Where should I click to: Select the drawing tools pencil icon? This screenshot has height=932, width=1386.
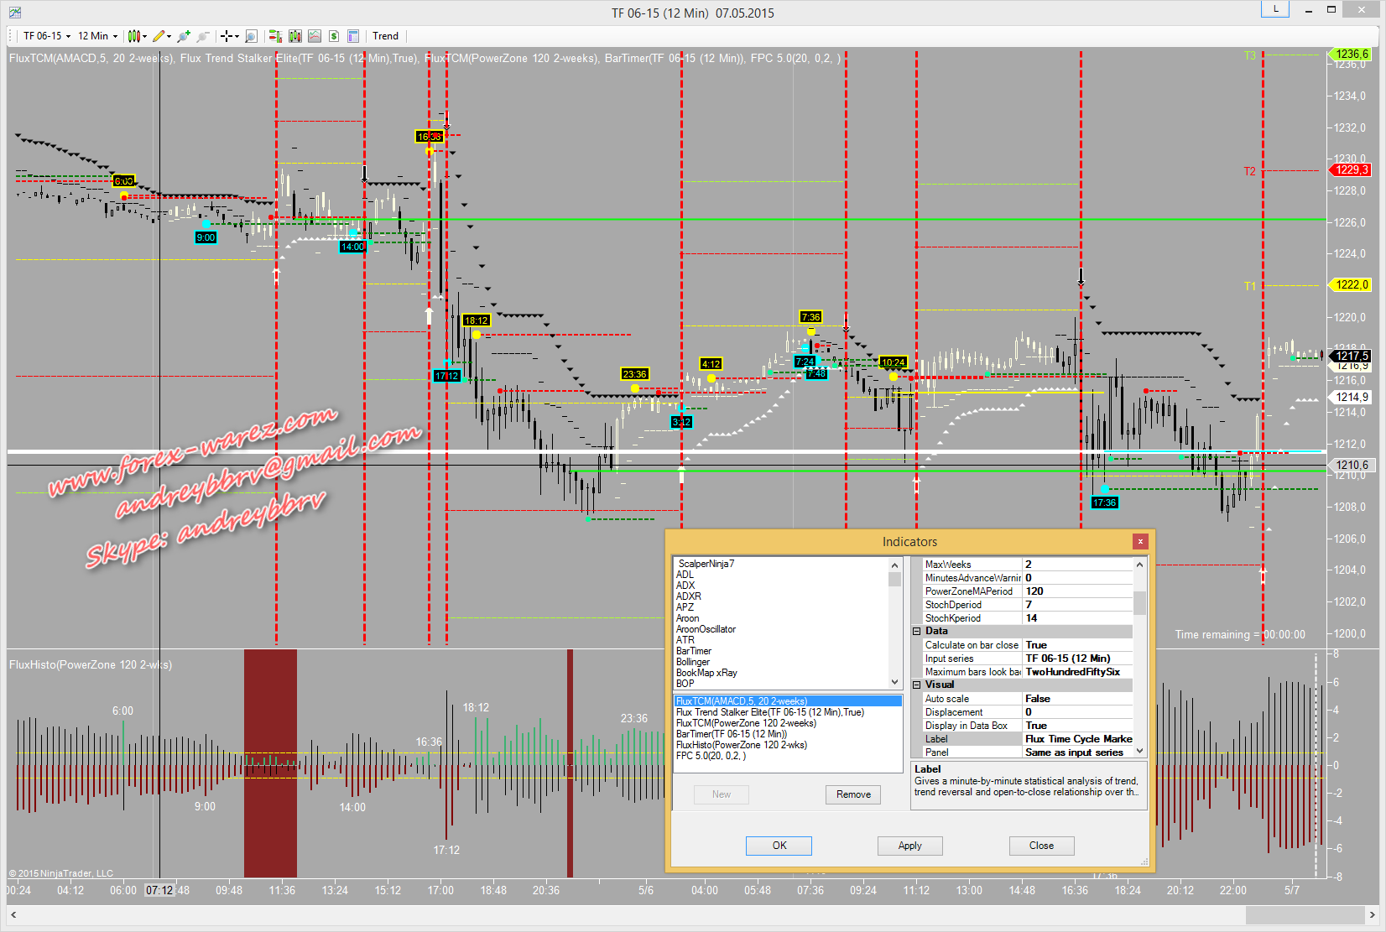[x=159, y=36]
